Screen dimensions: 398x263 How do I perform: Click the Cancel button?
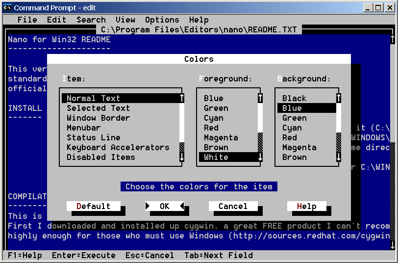pos(233,207)
